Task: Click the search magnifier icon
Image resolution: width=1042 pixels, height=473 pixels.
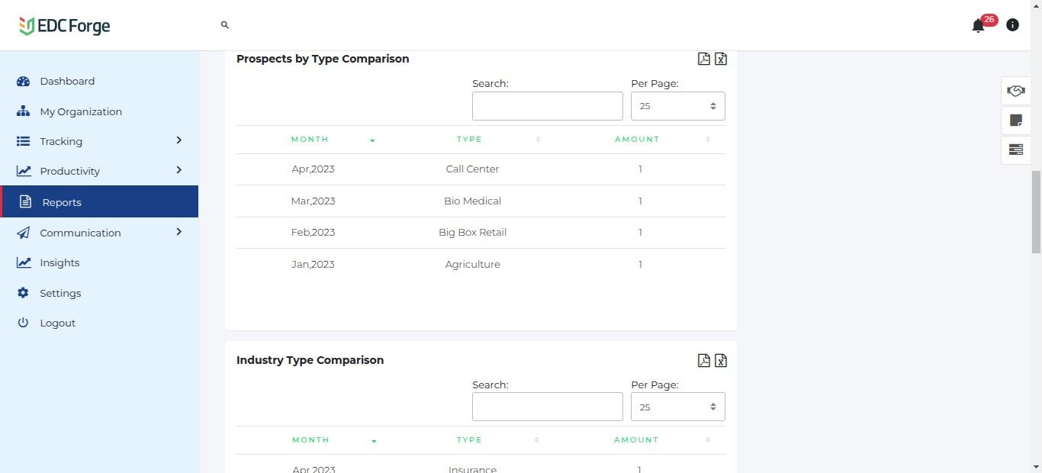Action: pos(225,25)
